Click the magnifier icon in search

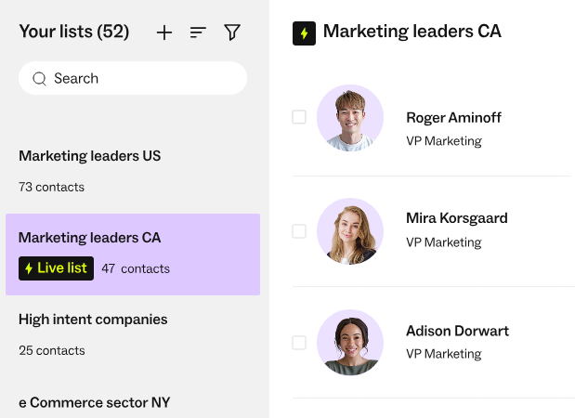pyautogui.click(x=39, y=79)
